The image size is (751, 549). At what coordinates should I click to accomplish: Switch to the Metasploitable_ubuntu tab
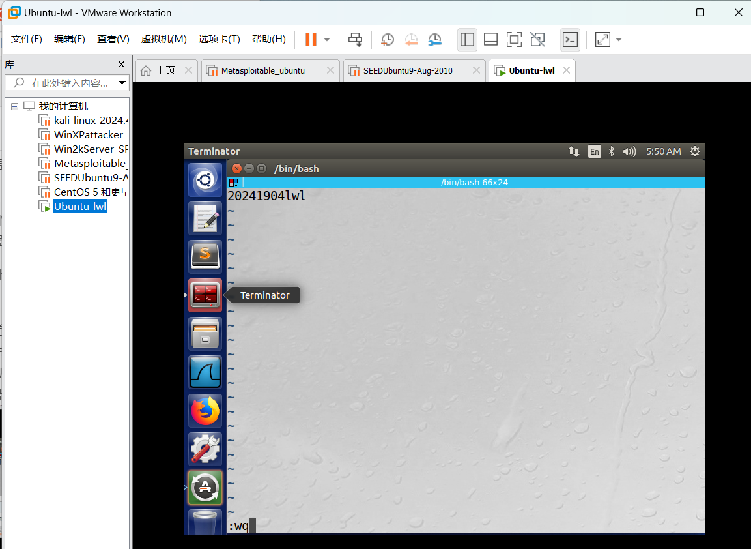click(x=263, y=70)
